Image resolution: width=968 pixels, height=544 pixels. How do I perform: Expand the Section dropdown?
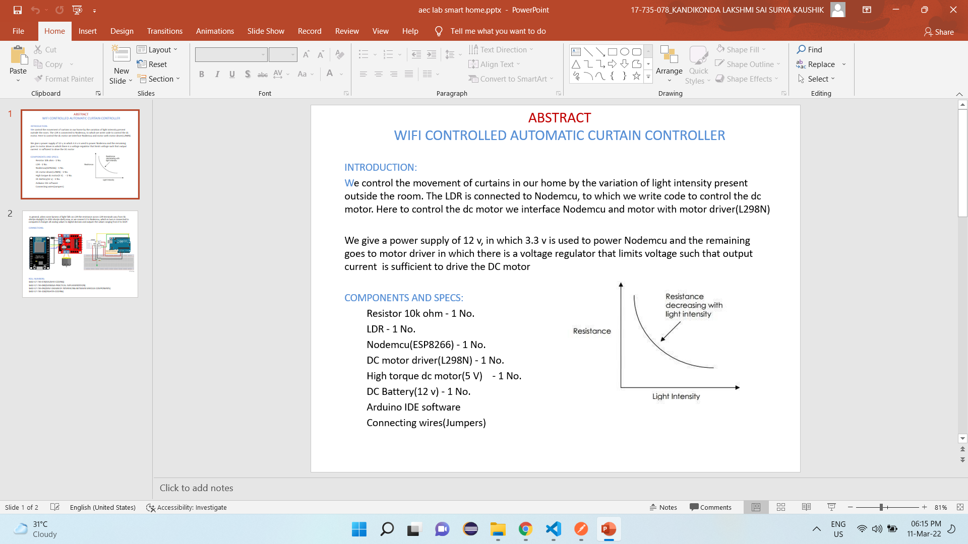click(159, 79)
